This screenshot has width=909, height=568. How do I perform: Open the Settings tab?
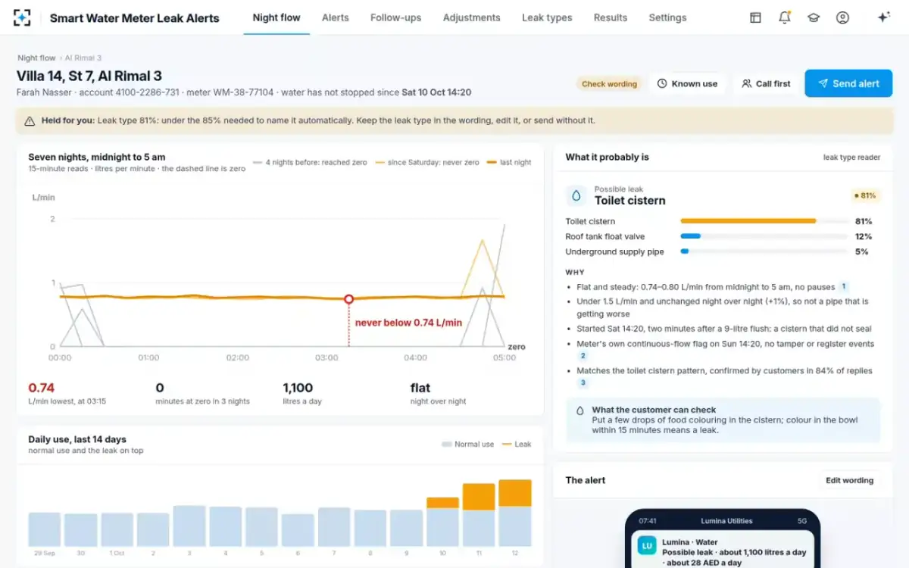[x=667, y=17]
